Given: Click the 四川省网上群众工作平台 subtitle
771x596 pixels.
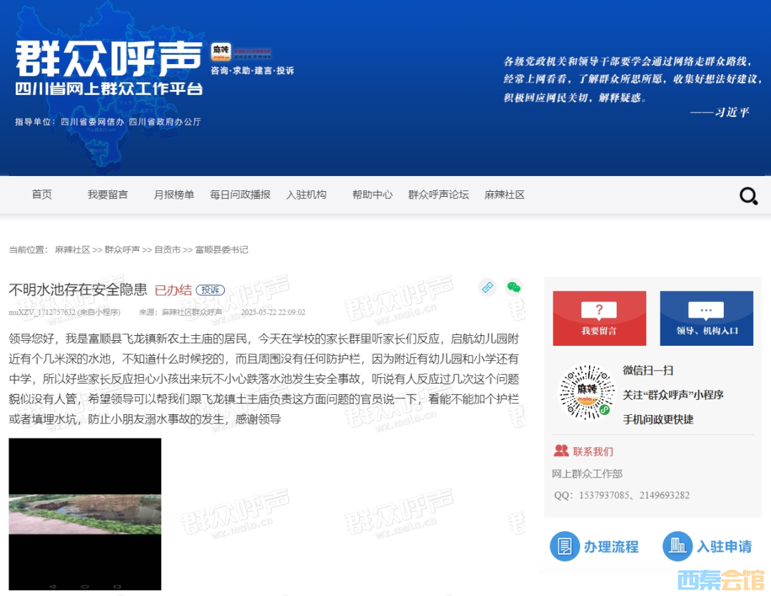Looking at the screenshot, I should (x=109, y=89).
